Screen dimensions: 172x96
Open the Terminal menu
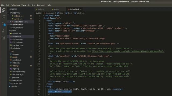(41, 5)
